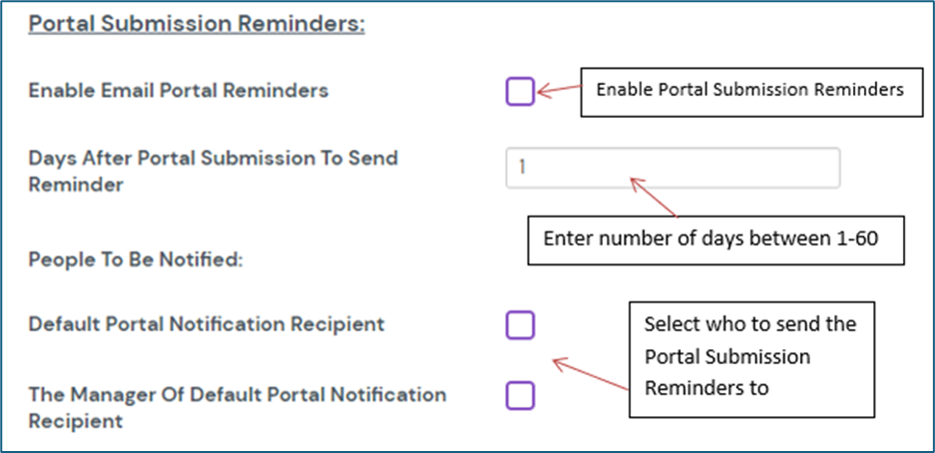The image size is (935, 453).
Task: Tick the Default Portal Notification Recipient checkbox
Action: 520,325
